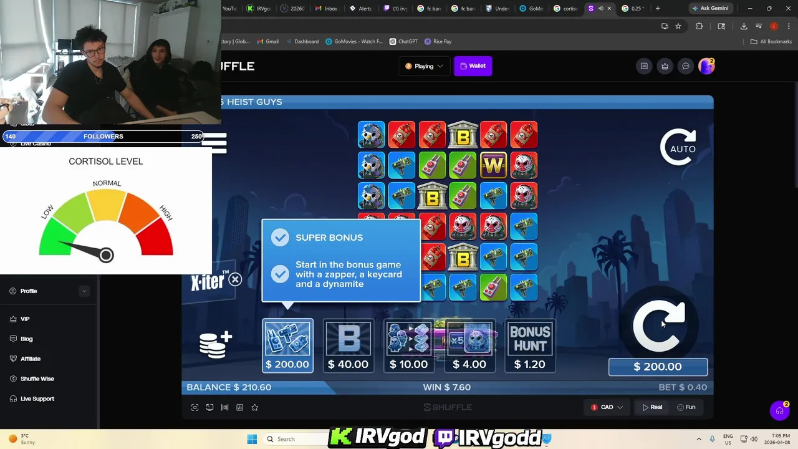Mute the active tab's audio icon
Image resolution: width=798 pixels, height=449 pixels.
pyautogui.click(x=600, y=8)
